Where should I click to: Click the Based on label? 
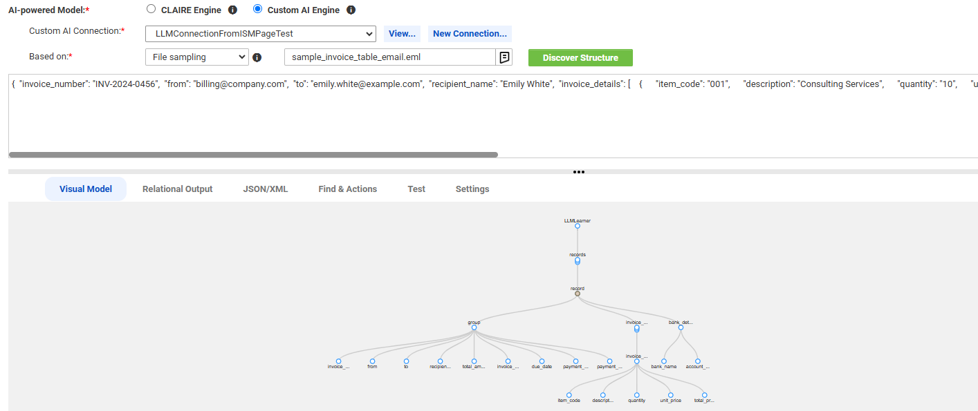pos(50,57)
